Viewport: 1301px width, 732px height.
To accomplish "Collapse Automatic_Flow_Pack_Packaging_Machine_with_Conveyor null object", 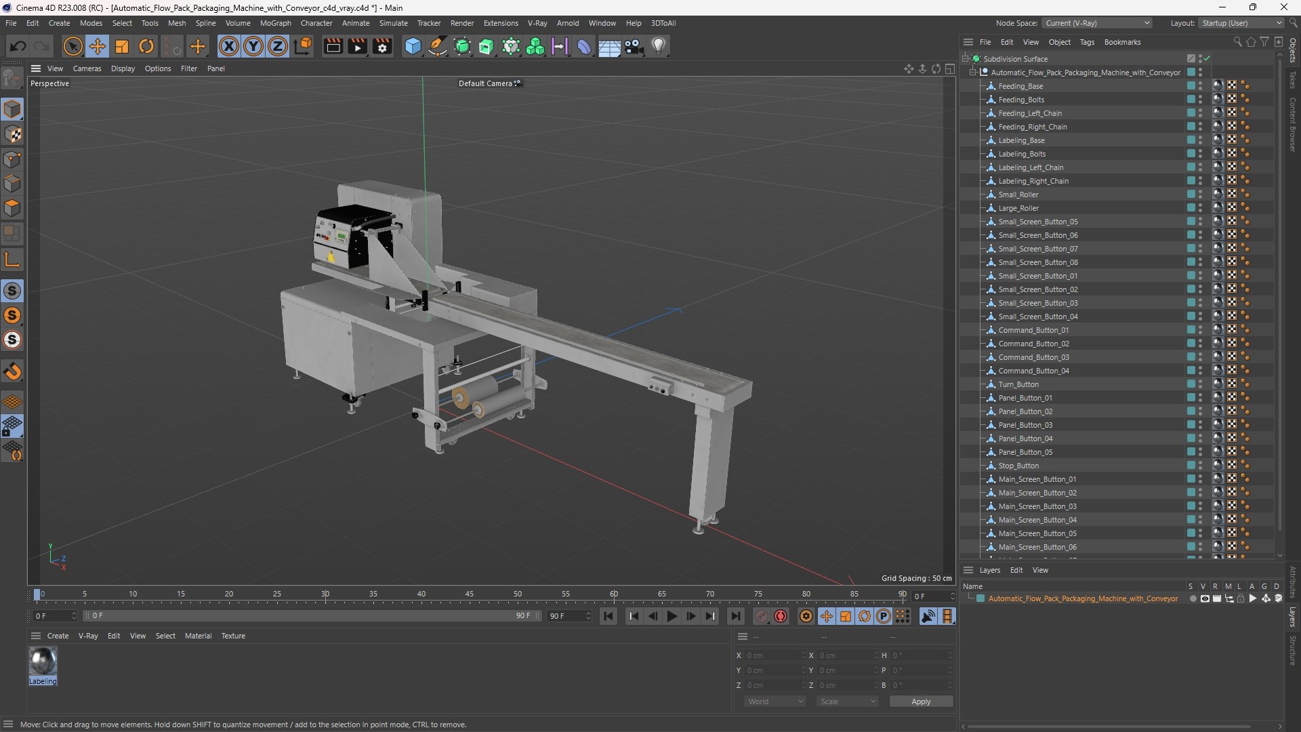I will click(973, 73).
